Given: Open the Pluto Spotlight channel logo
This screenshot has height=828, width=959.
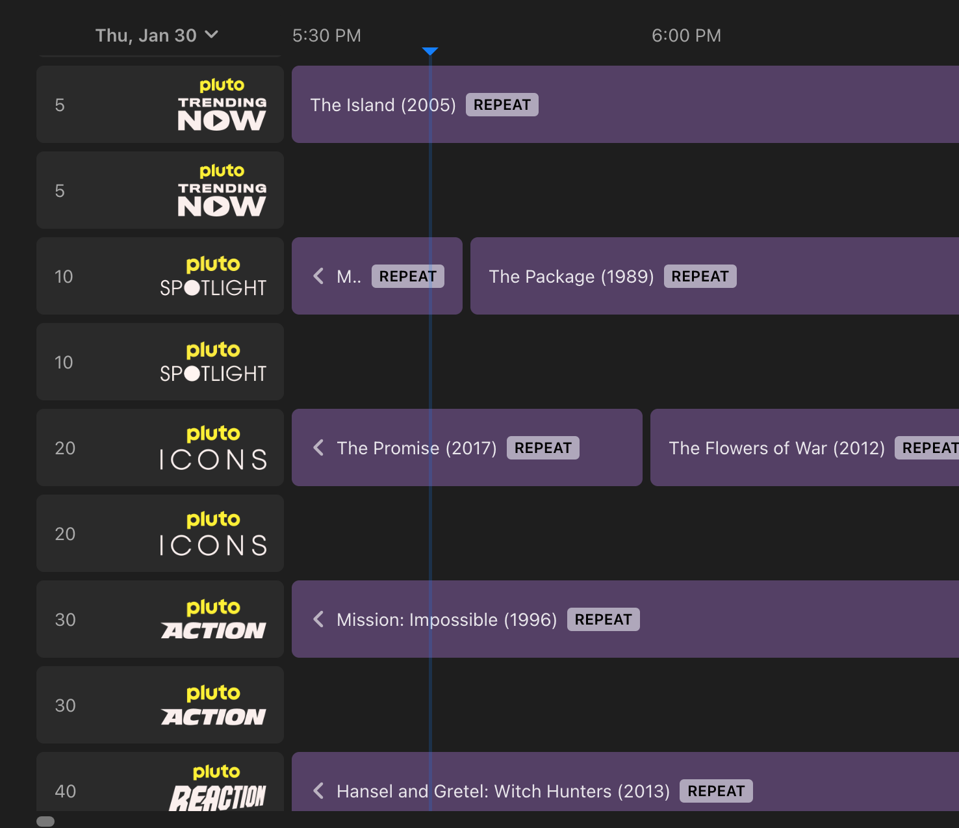Looking at the screenshot, I should tap(213, 276).
